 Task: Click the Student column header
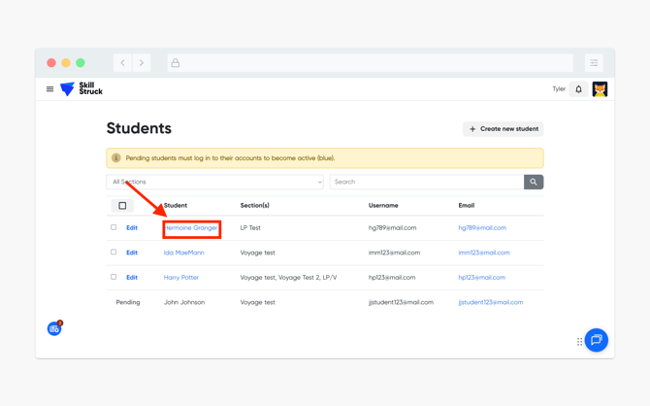pos(176,206)
